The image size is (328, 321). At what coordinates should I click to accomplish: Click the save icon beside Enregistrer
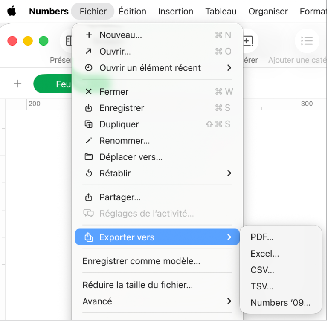tap(89, 108)
